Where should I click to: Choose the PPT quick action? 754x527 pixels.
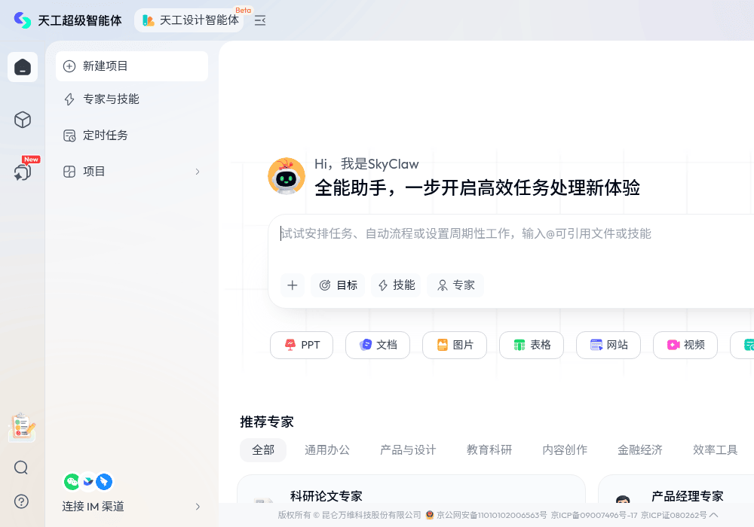302,345
